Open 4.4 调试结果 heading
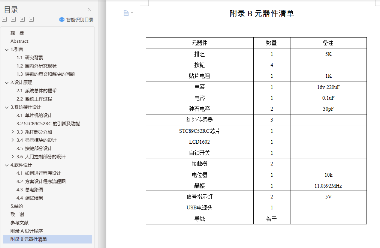380x248 pixels. (30, 198)
